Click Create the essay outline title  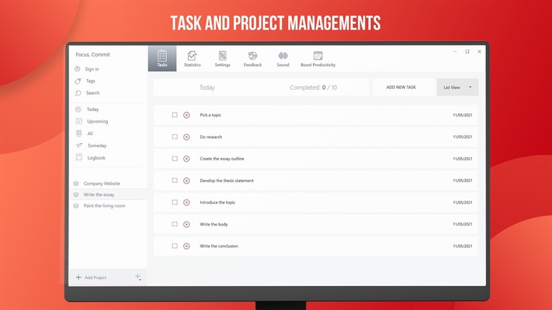tap(222, 159)
